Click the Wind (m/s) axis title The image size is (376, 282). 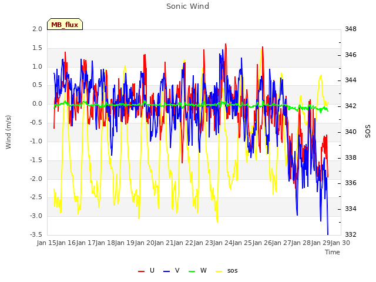(x=8, y=132)
